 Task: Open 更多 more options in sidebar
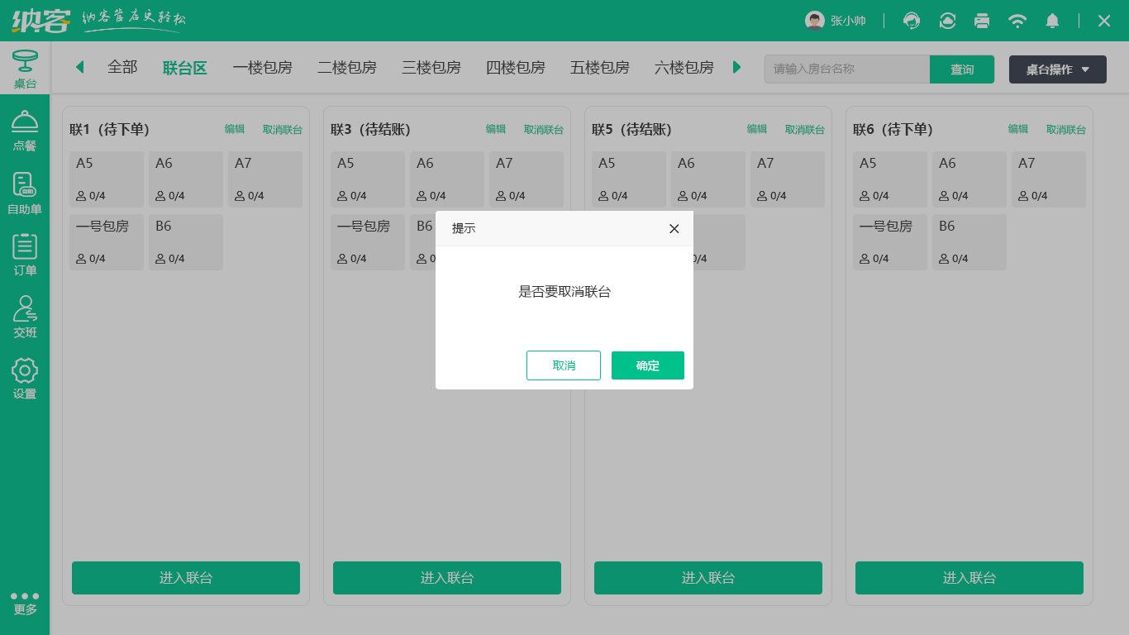tap(25, 603)
